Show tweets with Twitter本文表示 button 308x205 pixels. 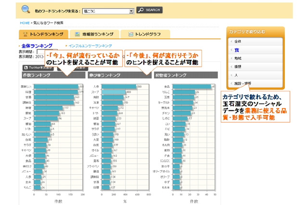tap(38, 68)
